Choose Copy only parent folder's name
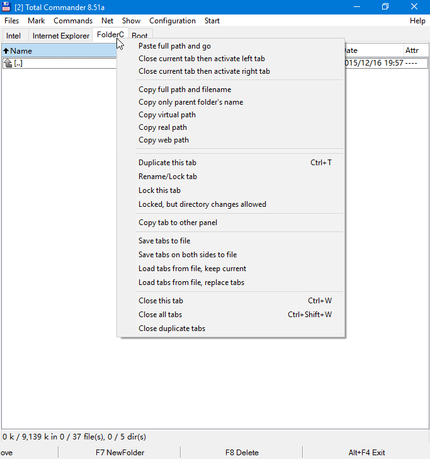Viewport: 430px width, 459px height. 231,102
